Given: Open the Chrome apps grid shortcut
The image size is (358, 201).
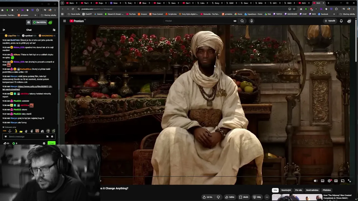Looking at the screenshot, I should [62, 14].
